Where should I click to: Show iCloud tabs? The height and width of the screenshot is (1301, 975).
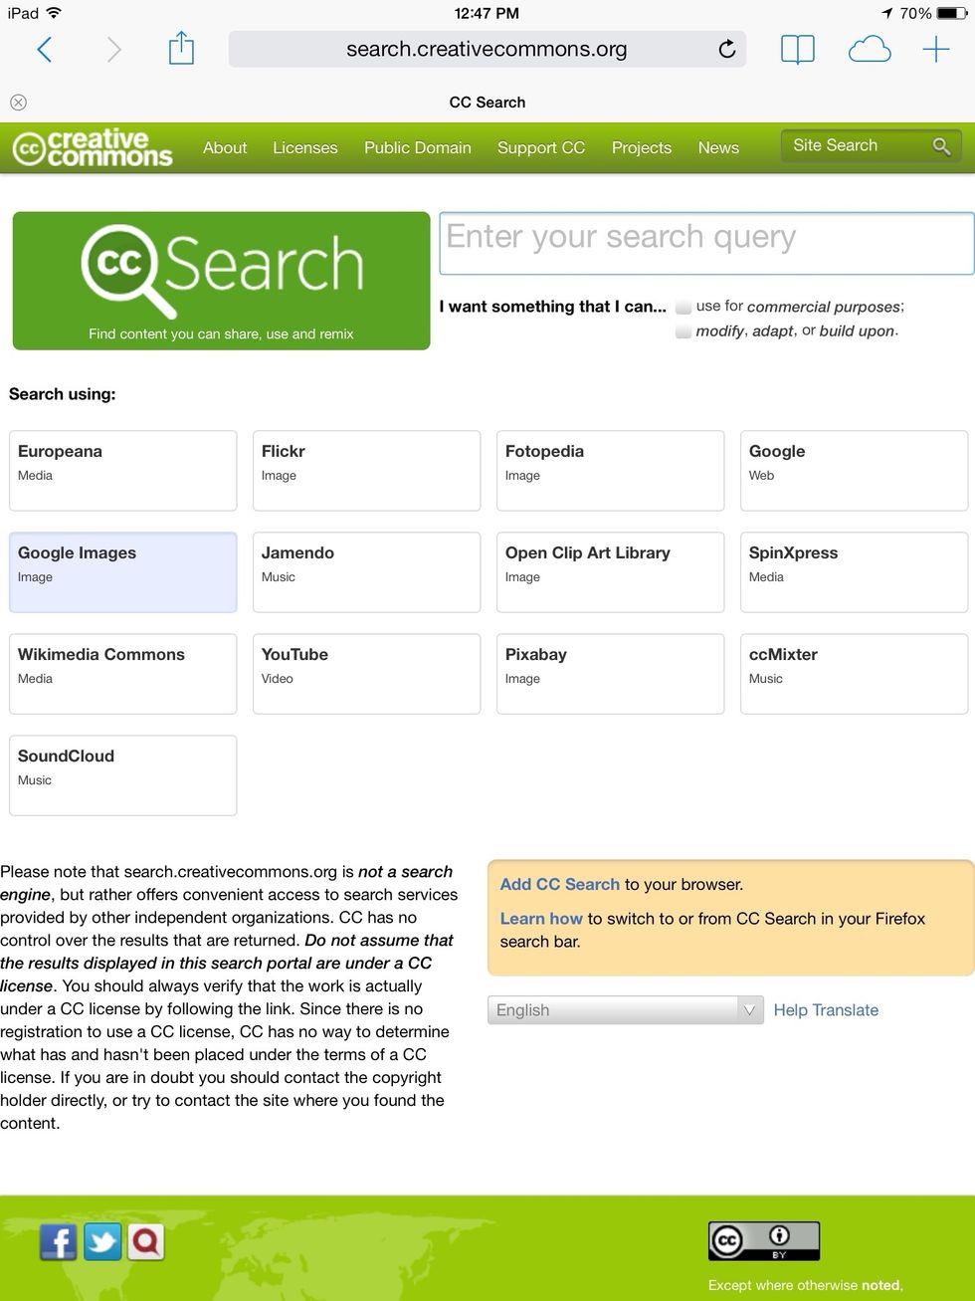(870, 49)
